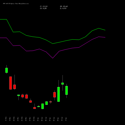Click the '19 Mar' date label
Image resolution: width=125 pixels, height=125 pixels.
(x=10, y=119)
